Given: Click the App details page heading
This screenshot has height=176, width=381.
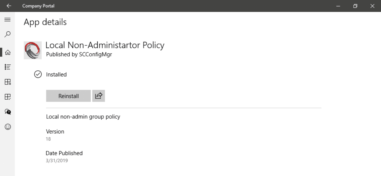Looking at the screenshot, I should coord(45,22).
